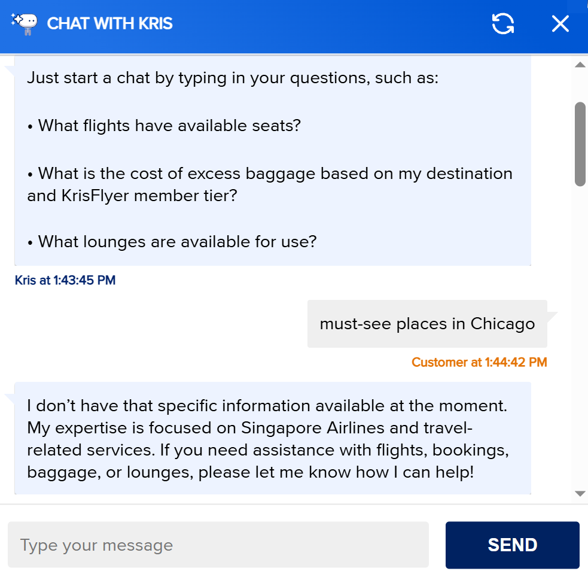Viewport: 588px width, 577px height.
Task: Click the Type your message field
Action: point(218,545)
